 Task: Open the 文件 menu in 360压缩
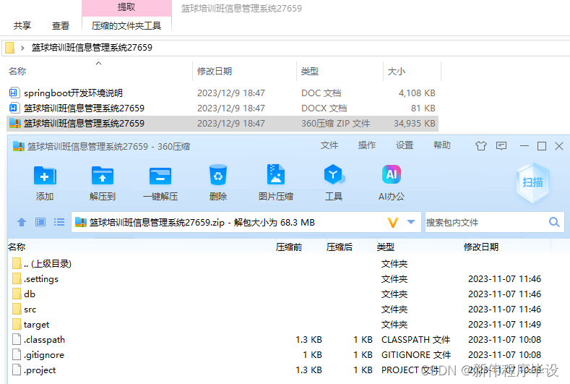(x=329, y=145)
